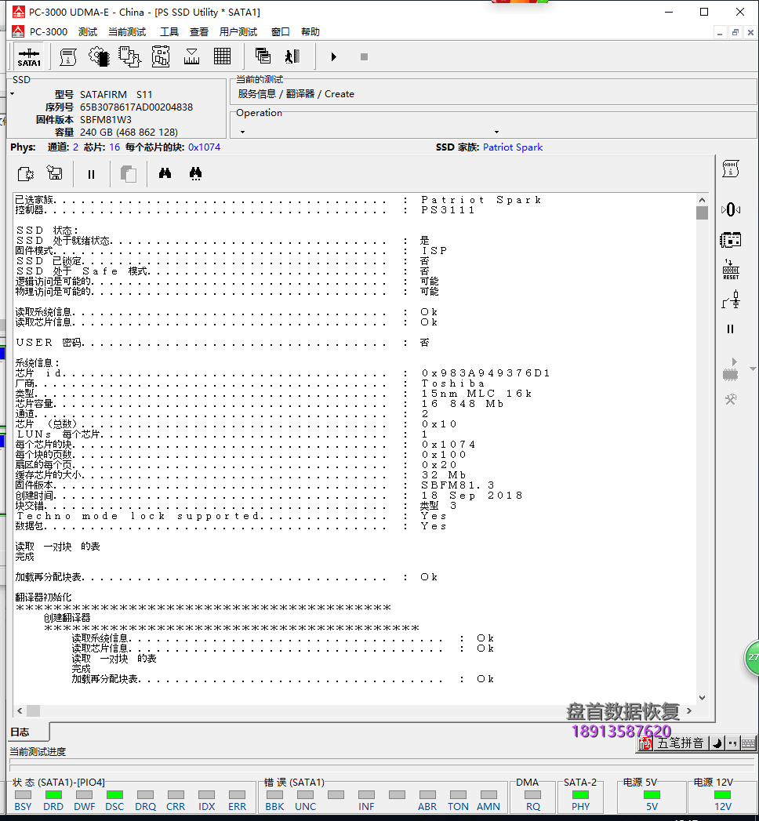Click the serial number 65B3078617AD00204838
Viewport: 759px width, 821px height.
[x=136, y=107]
